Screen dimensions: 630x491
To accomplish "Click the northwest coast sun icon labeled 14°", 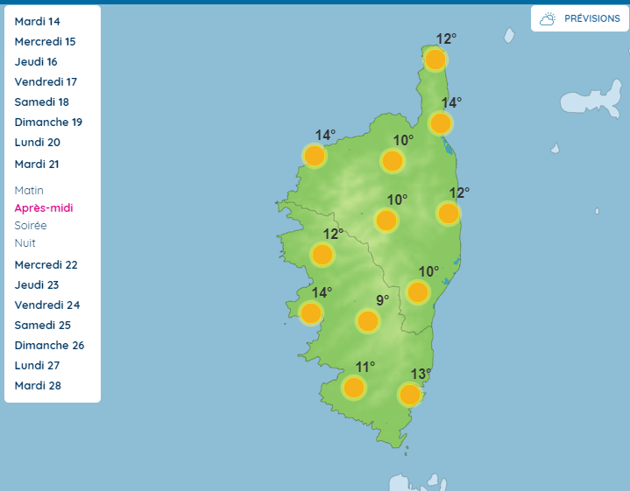I will (x=315, y=156).
